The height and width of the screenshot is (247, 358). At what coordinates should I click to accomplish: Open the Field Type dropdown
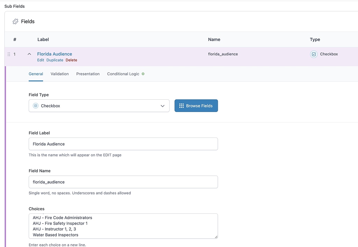99,105
